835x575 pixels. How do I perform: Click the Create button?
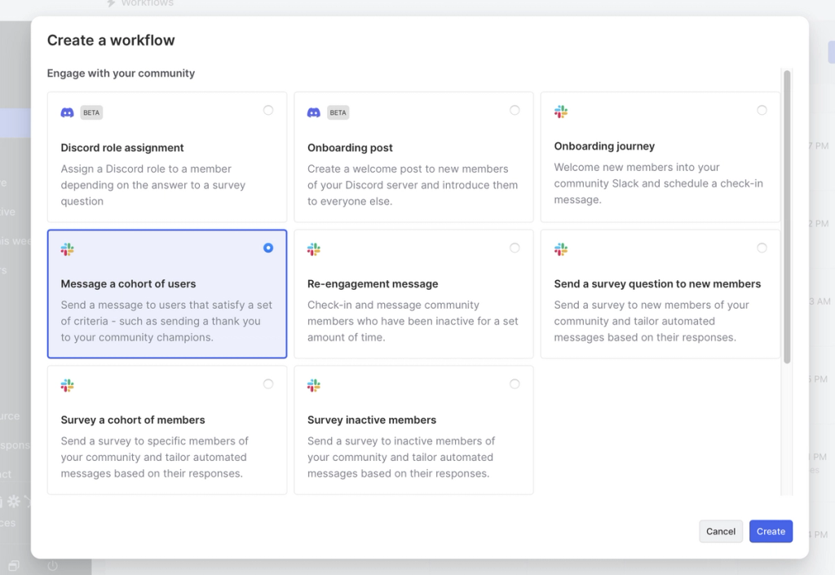pos(771,531)
